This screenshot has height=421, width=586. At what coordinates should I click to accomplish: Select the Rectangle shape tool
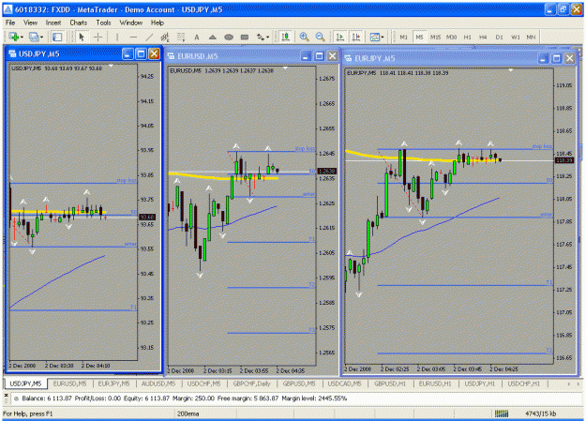pyautogui.click(x=245, y=37)
